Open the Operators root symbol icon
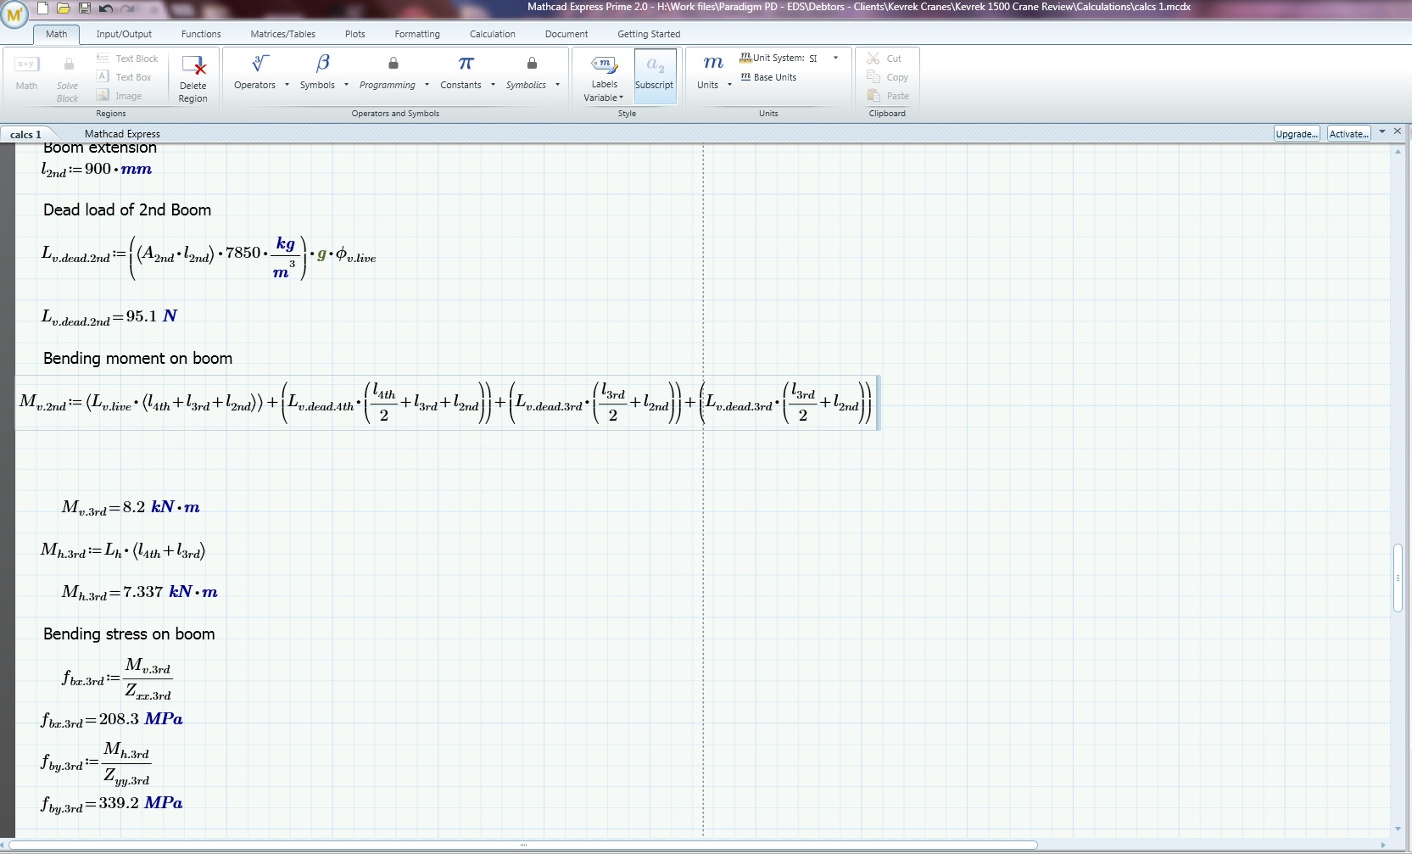This screenshot has height=854, width=1412. [x=260, y=64]
